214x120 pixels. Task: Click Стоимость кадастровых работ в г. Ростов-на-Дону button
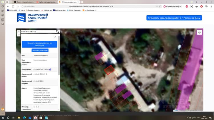[x=174, y=18]
